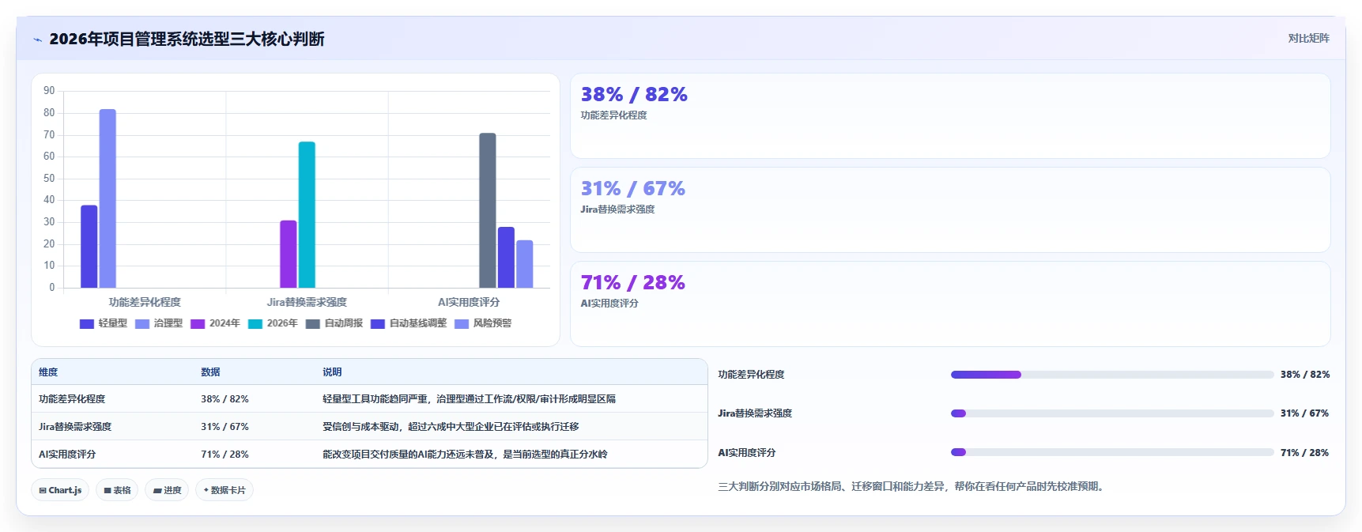Toggle the 2024年 legend entry
This screenshot has width=1362, height=532.
[x=215, y=323]
